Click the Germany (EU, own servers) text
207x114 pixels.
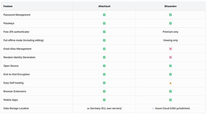(x=106, y=108)
